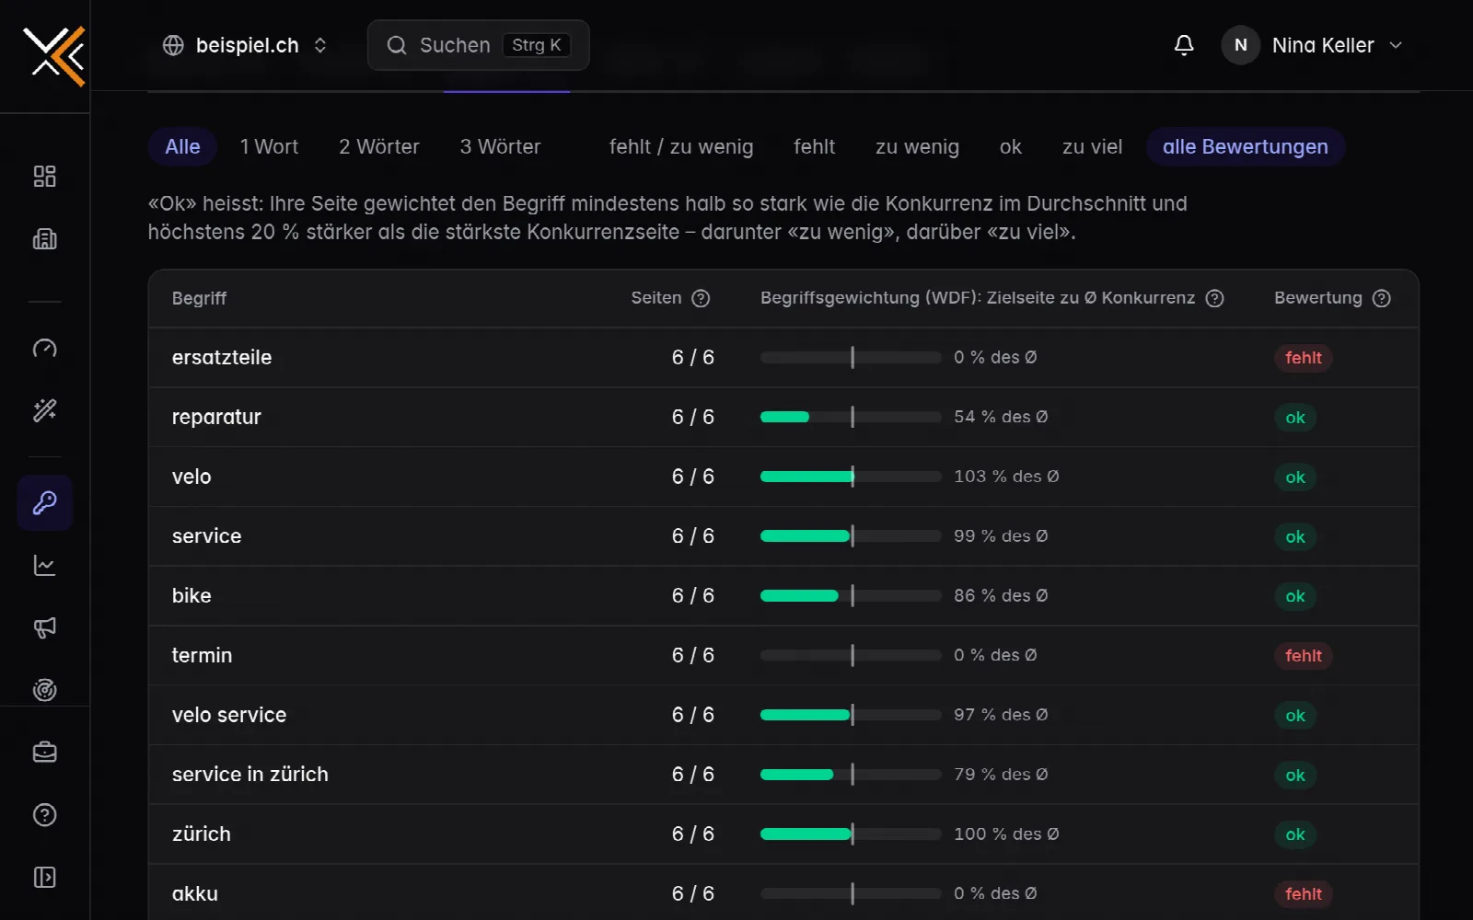The height and width of the screenshot is (920, 1473).
Task: Select the alle Bewertungen filter
Action: (x=1246, y=147)
